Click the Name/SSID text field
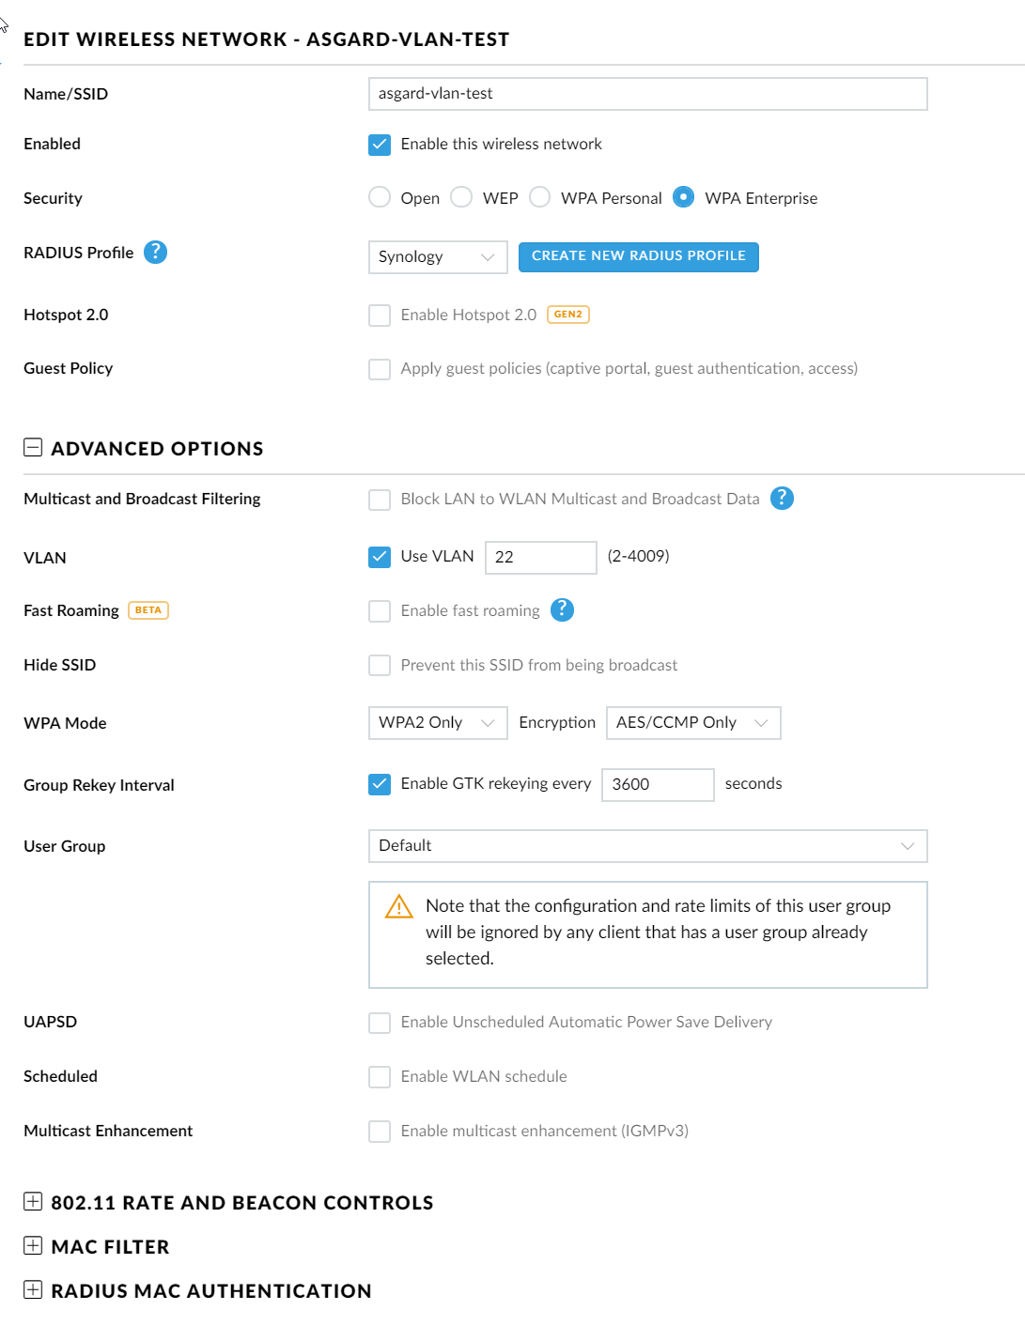 (647, 94)
